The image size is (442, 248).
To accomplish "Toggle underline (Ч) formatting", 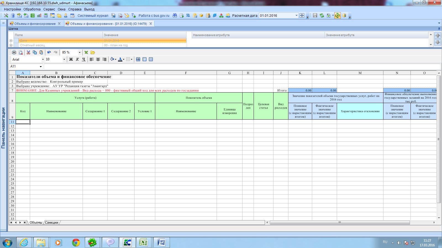I will point(84,59).
